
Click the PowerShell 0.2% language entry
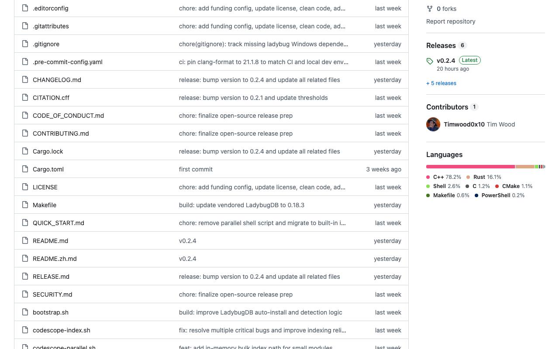coord(500,195)
